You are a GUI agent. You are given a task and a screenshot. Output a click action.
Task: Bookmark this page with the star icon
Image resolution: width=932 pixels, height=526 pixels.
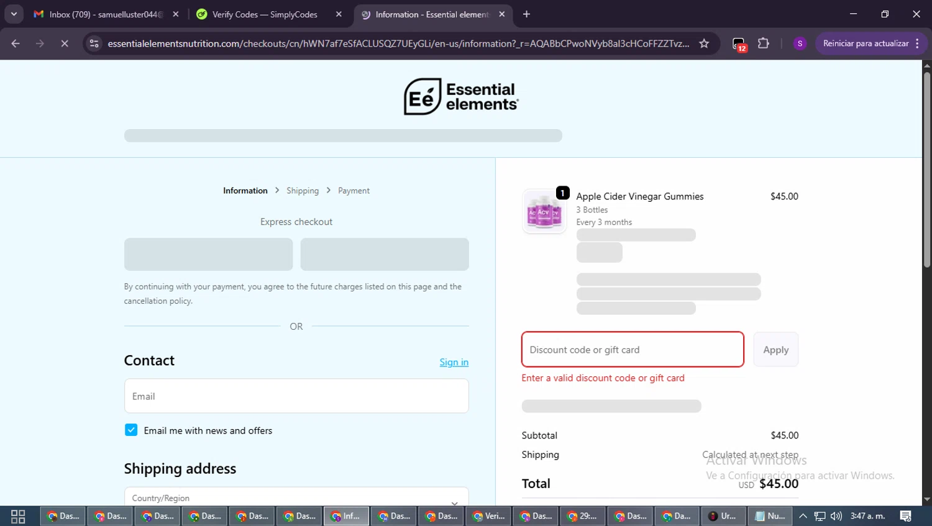click(x=704, y=43)
